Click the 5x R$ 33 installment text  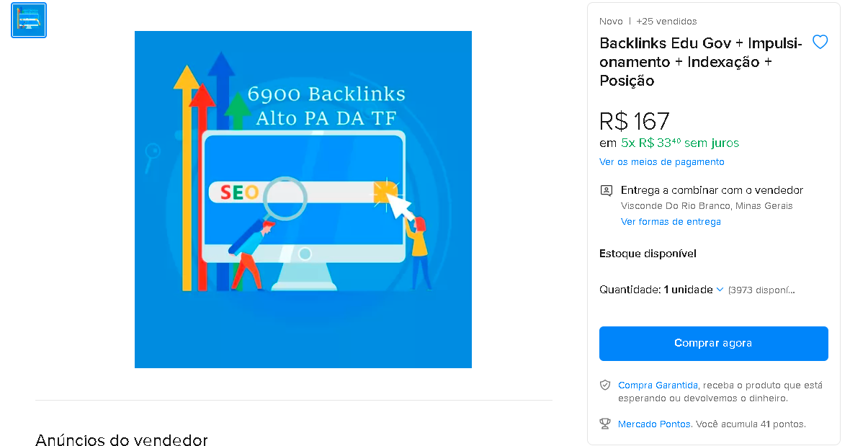pyautogui.click(x=680, y=143)
